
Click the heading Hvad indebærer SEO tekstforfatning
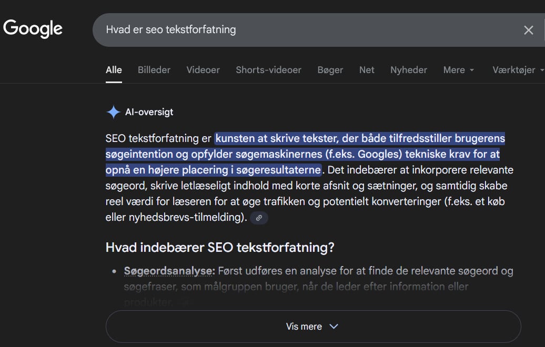(221, 247)
